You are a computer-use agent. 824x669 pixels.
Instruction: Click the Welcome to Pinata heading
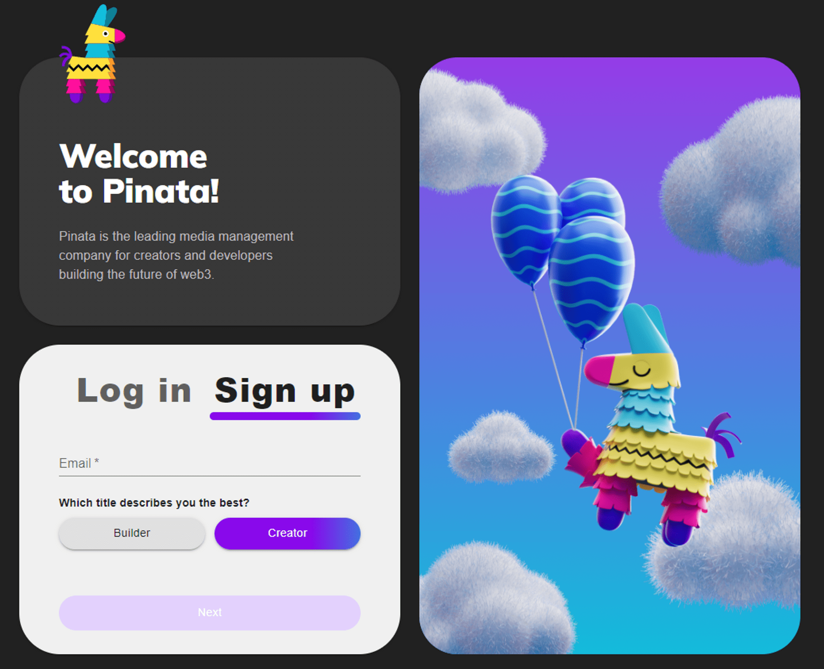pyautogui.click(x=139, y=173)
